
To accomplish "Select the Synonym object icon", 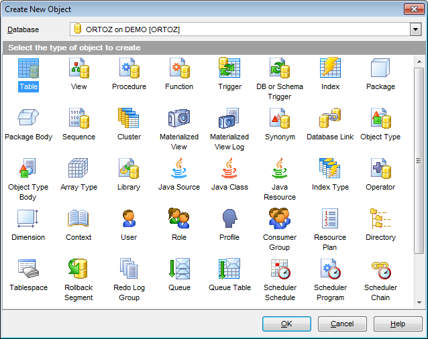I will tap(280, 119).
